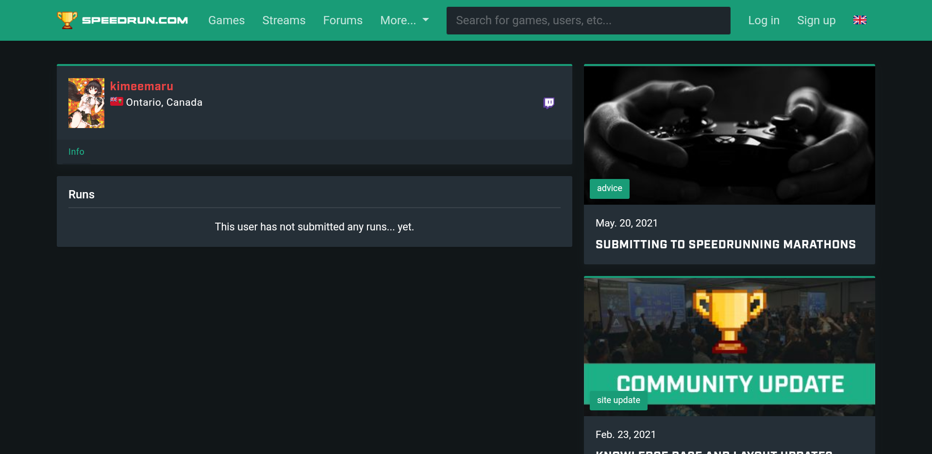Image resolution: width=932 pixels, height=454 pixels.
Task: Click the SPEEDRUN.COM wordmark text
Action: pos(135,20)
